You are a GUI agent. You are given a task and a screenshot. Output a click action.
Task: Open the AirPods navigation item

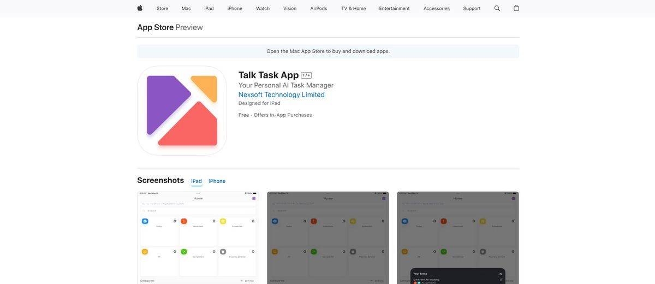[319, 8]
